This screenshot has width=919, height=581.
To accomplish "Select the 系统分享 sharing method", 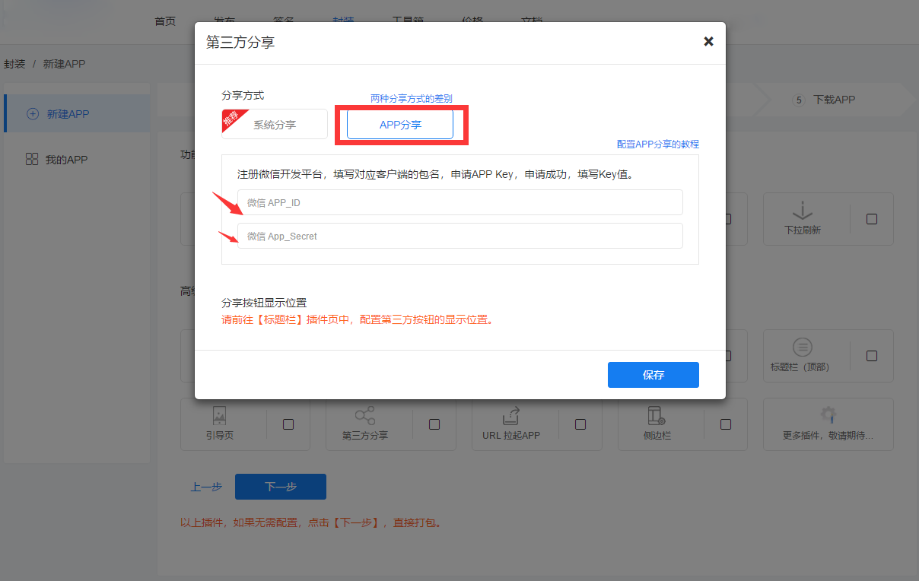I will coord(275,125).
